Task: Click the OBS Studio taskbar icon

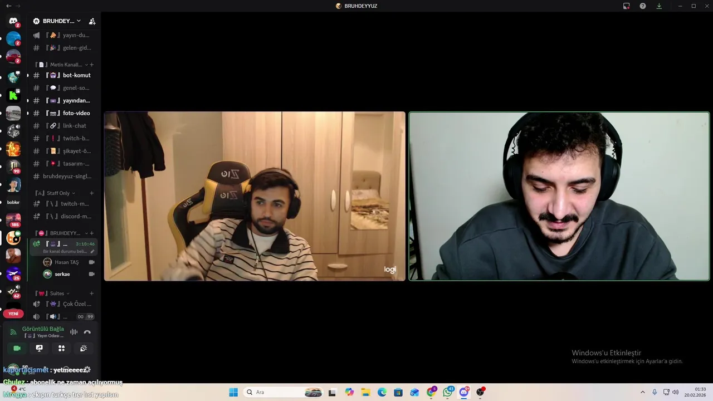Action: tap(480, 392)
